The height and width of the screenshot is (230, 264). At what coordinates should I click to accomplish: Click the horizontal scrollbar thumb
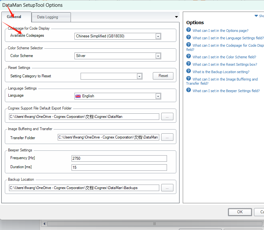coord(154,224)
